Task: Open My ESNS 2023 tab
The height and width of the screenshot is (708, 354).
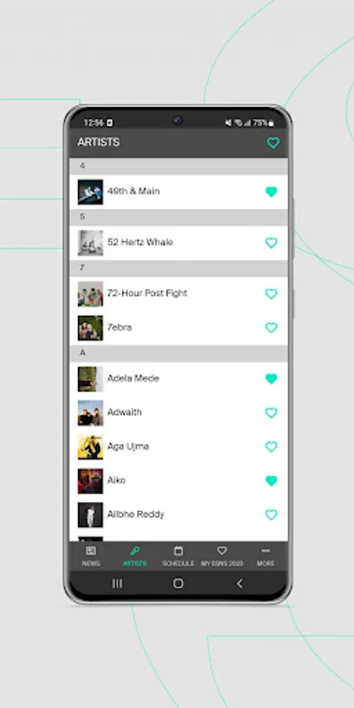Action: coord(222,556)
